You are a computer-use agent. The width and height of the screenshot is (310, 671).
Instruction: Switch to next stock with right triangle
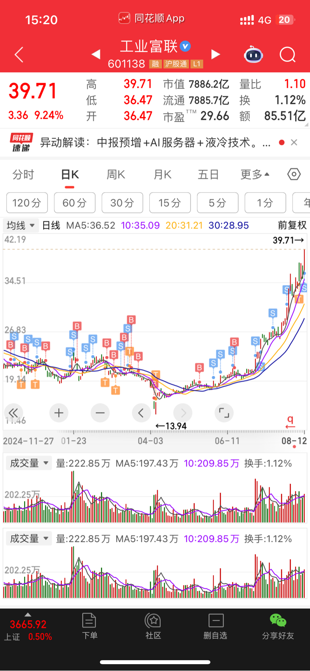click(x=216, y=54)
